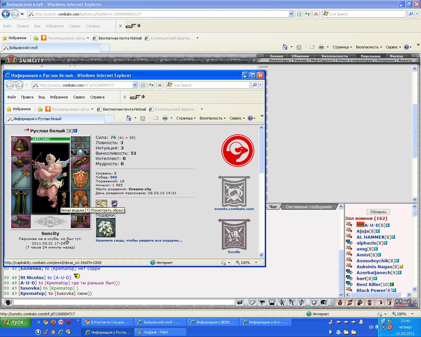Click the red ram zodiac emblem
Image resolution: width=421 pixels, height=337 pixels.
pos(237,150)
